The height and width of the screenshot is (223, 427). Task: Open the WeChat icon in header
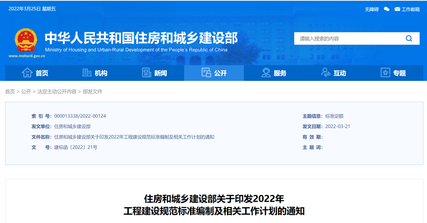(x=386, y=9)
